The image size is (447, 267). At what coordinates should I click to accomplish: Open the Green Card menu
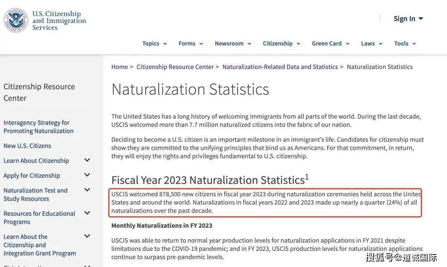[330, 43]
